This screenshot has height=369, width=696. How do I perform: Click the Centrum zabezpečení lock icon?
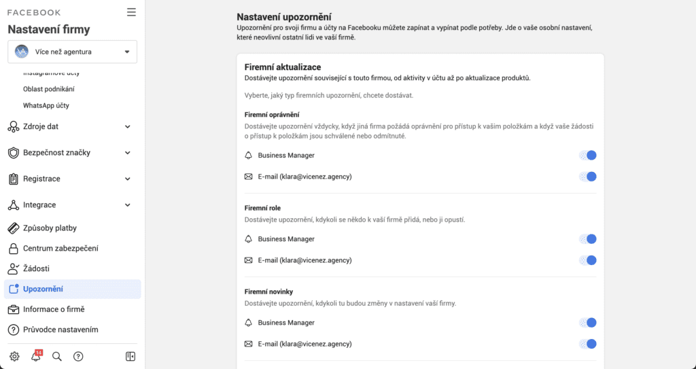click(x=13, y=249)
